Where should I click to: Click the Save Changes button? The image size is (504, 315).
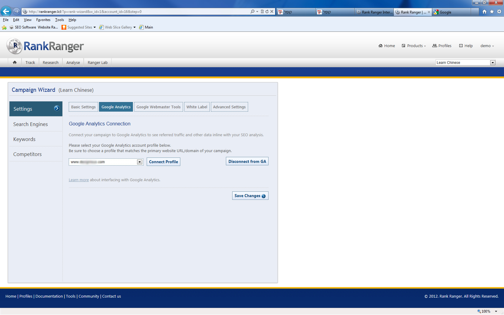pos(250,196)
